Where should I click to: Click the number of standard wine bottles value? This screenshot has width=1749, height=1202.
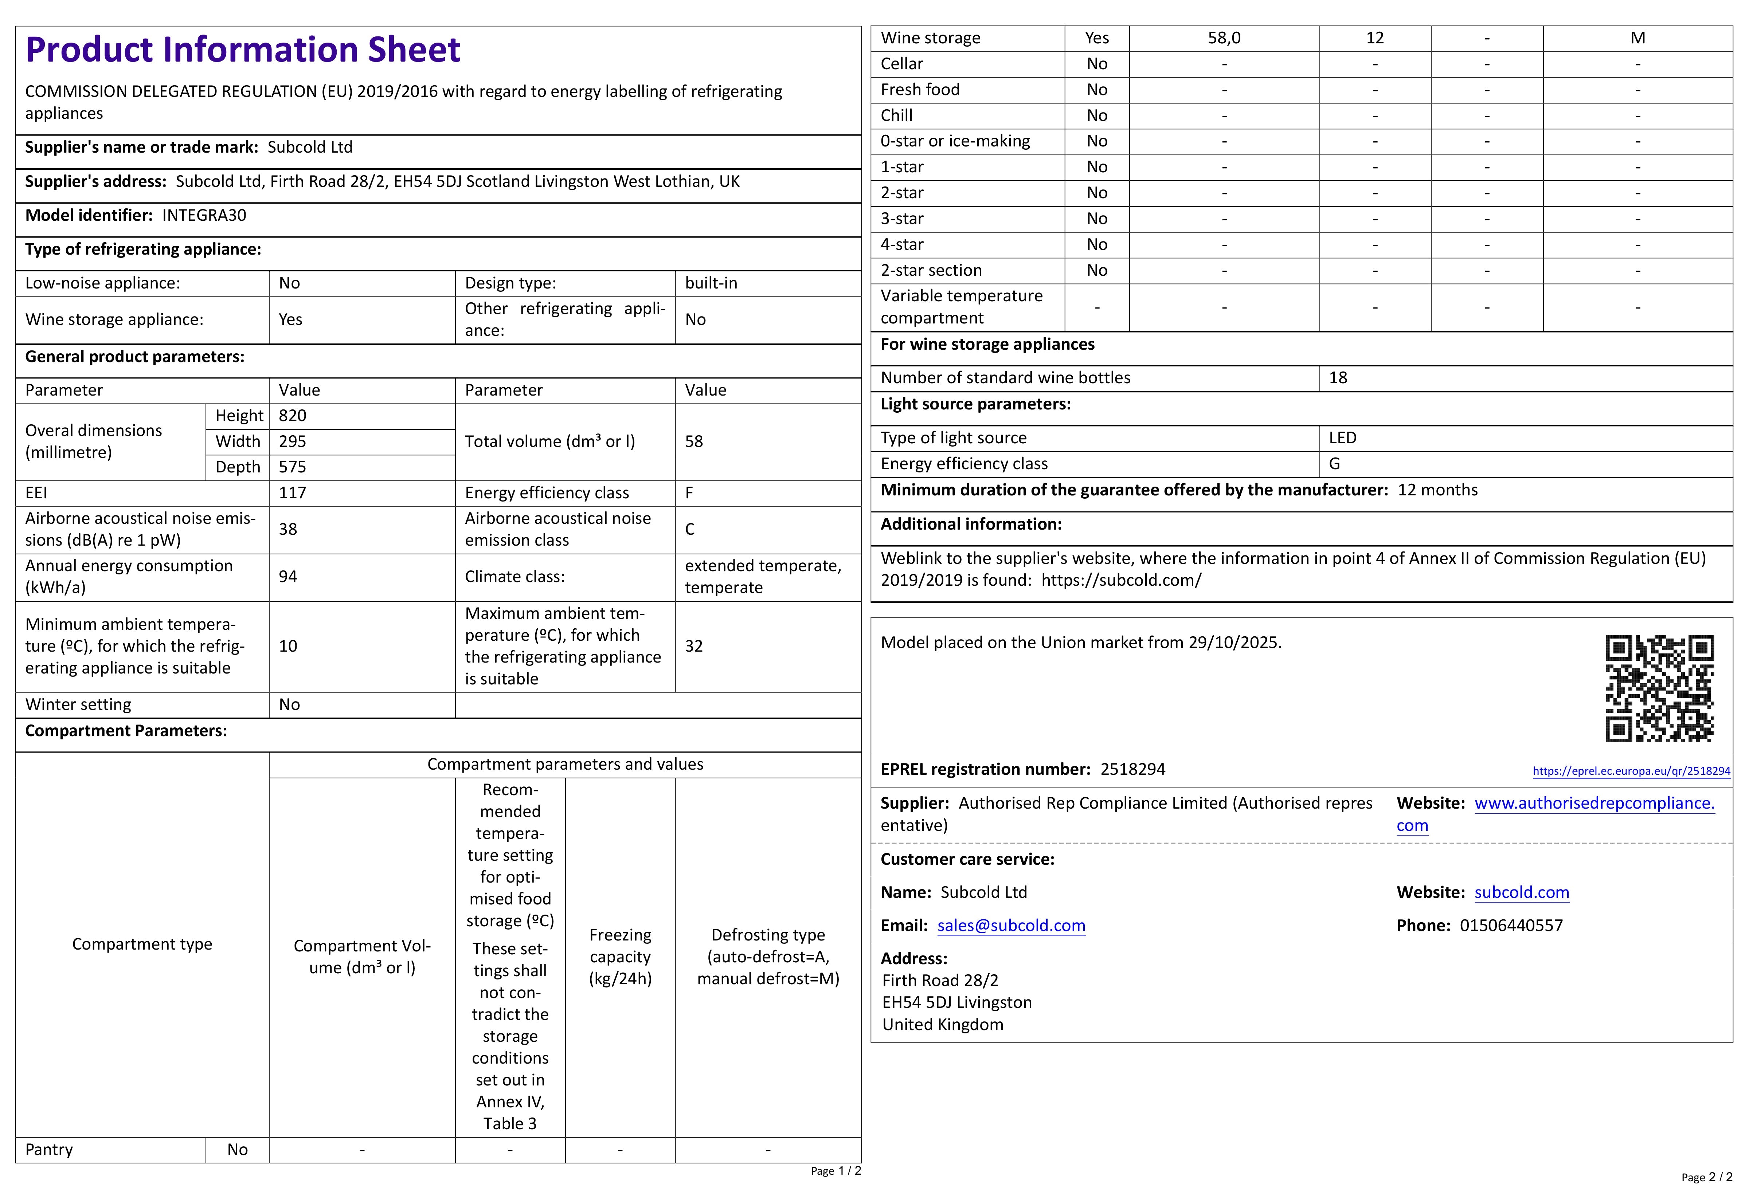1338,377
